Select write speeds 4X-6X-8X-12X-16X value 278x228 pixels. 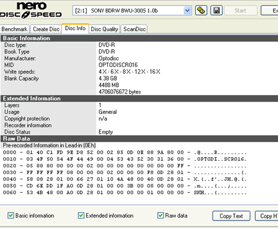129,71
